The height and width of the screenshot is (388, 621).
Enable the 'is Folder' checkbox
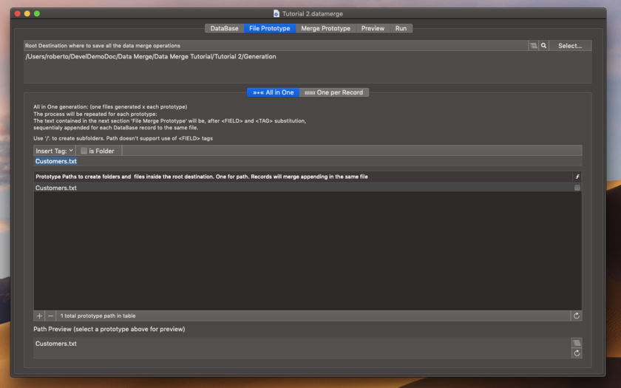(x=84, y=151)
